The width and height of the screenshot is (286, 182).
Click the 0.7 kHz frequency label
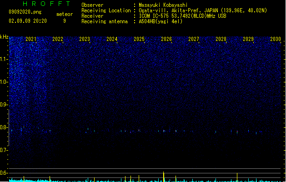(4, 150)
